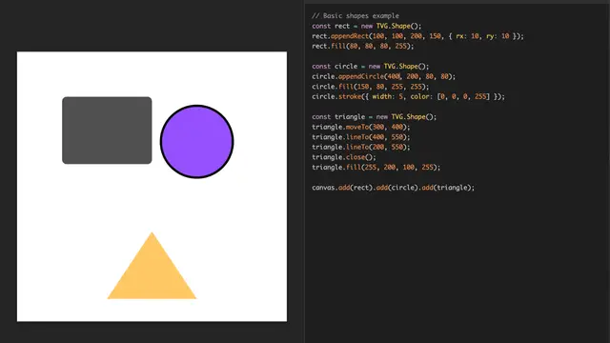
Task: Click the orange triangle in the canvas
Action: coord(152,266)
